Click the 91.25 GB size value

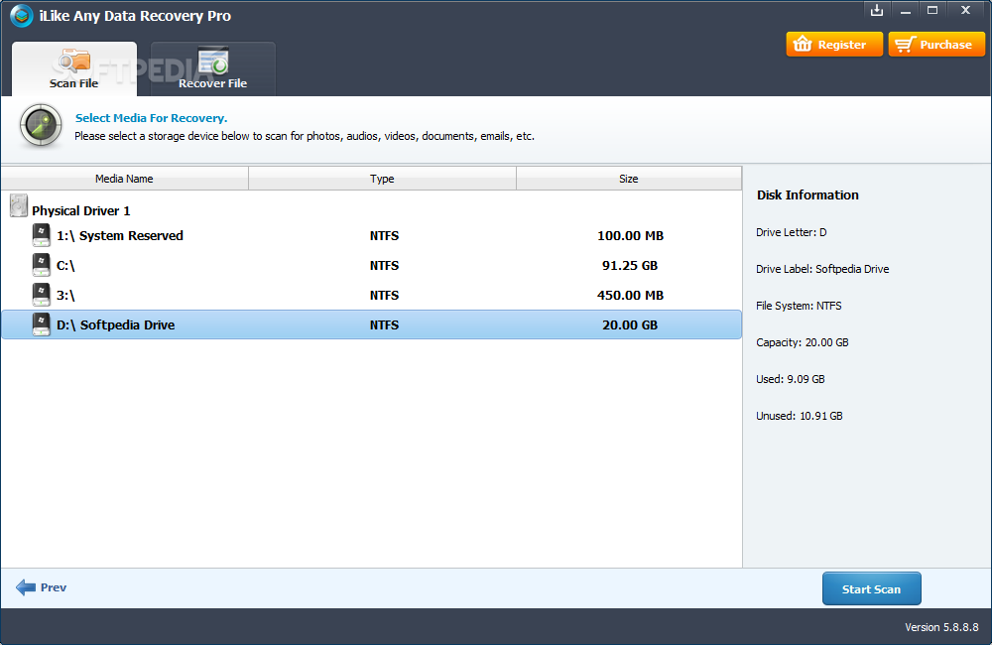point(630,265)
